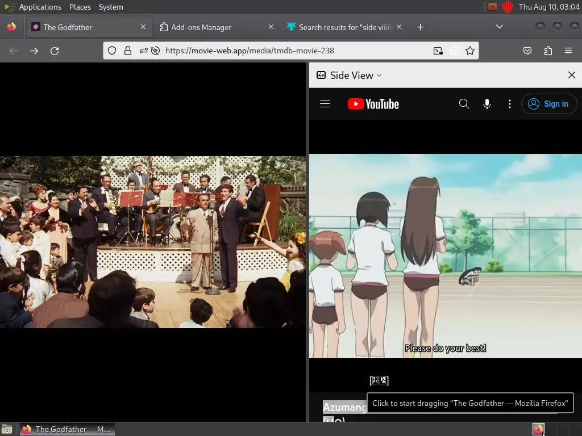Close the Search results tab
The image size is (582, 436).
click(x=399, y=27)
